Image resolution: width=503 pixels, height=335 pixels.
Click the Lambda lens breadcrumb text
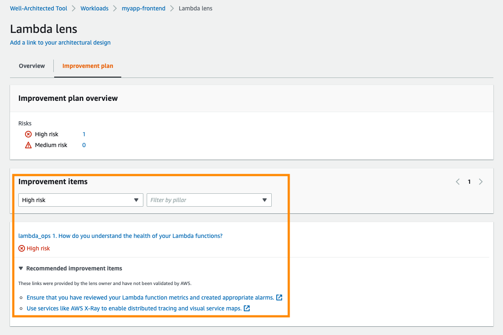point(195,8)
